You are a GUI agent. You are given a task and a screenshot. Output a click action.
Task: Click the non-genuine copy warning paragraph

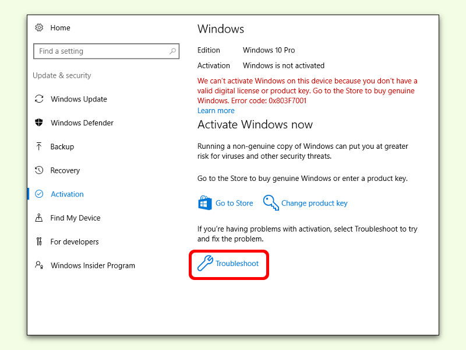click(x=303, y=151)
